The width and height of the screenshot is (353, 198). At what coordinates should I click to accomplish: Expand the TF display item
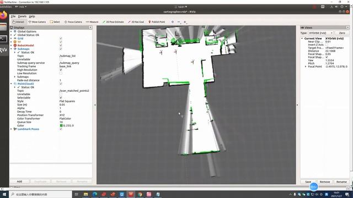point(11,42)
